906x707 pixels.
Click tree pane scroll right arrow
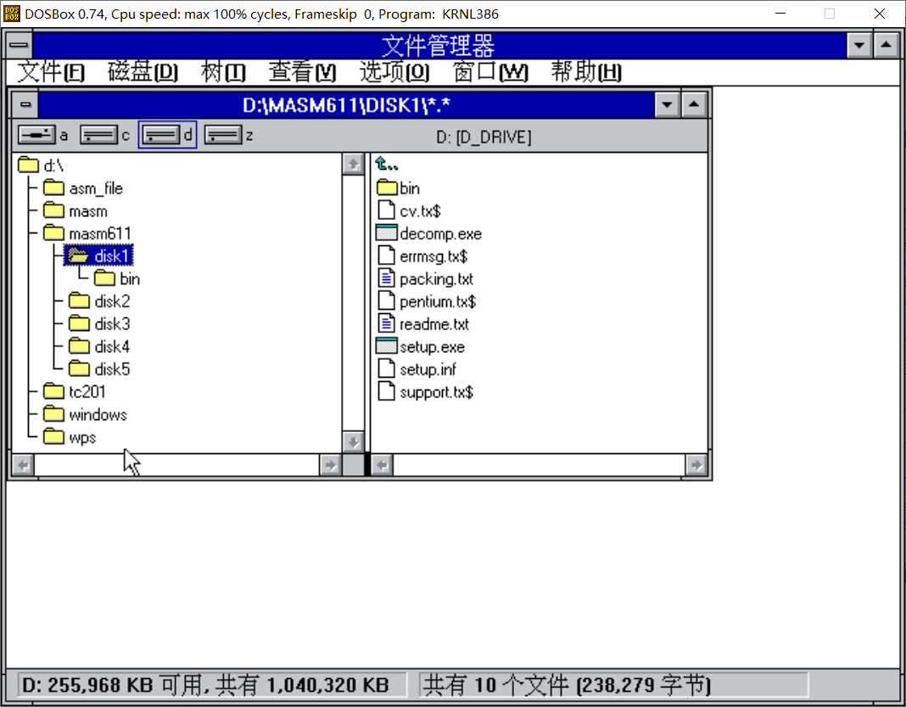coord(330,465)
